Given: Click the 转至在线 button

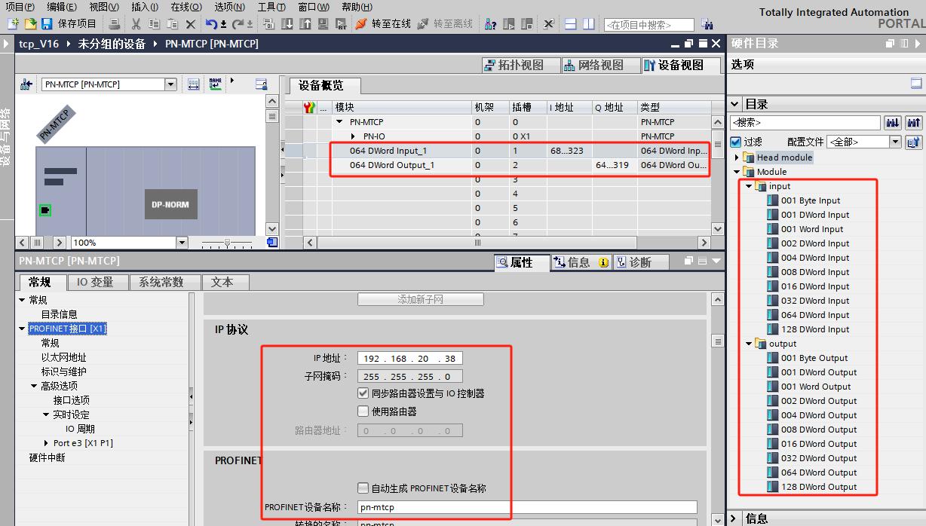Looking at the screenshot, I should (x=383, y=24).
